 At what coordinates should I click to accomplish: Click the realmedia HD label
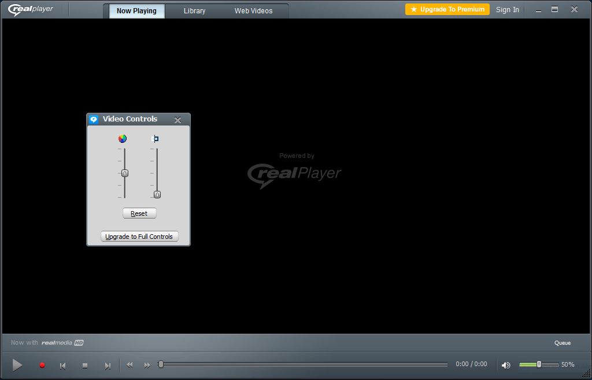tap(62, 342)
